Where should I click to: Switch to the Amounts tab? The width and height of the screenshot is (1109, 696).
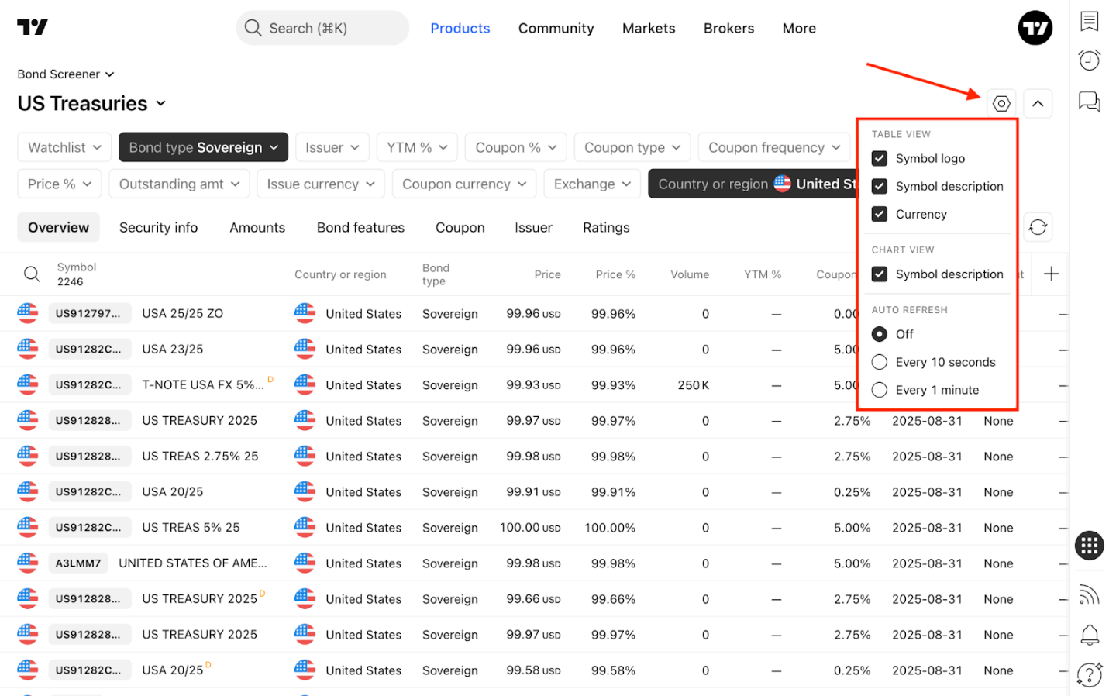(257, 227)
